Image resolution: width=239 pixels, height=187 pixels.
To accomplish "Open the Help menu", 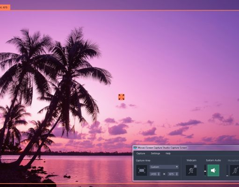I will (168, 153).
